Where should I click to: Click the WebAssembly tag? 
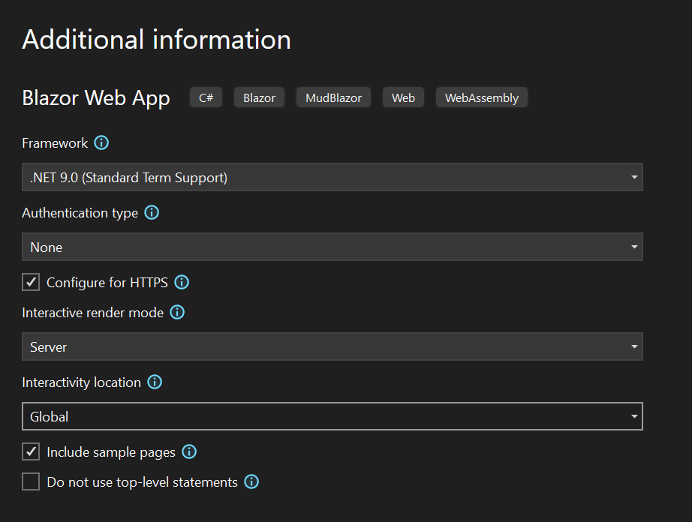point(482,97)
